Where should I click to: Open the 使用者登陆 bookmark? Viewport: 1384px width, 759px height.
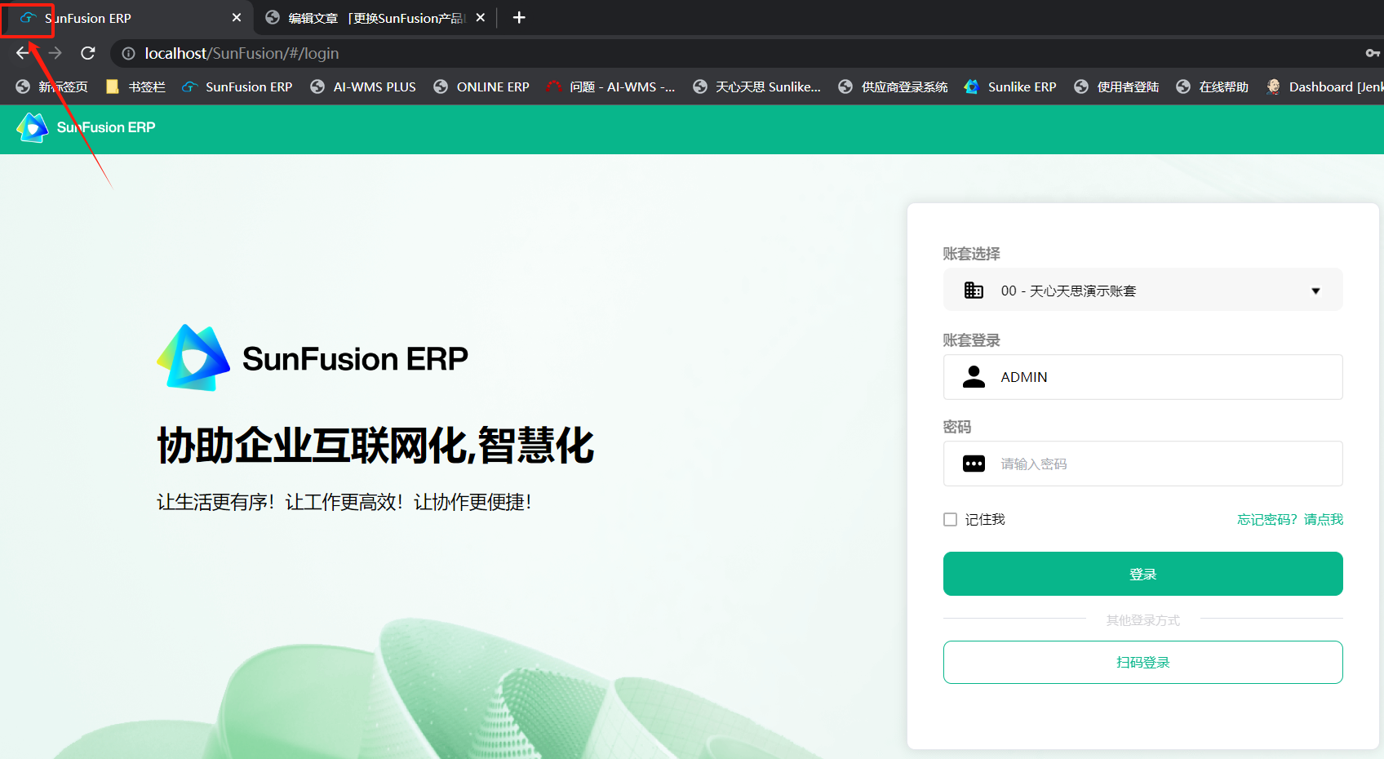[1116, 87]
